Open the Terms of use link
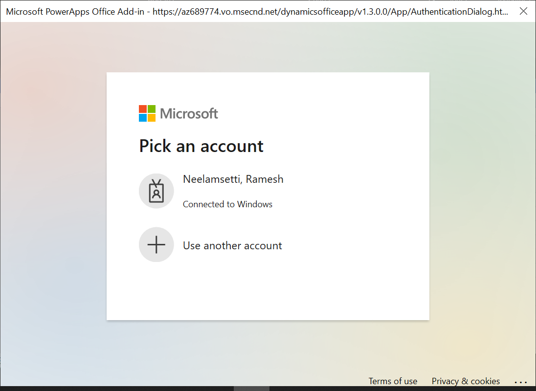The width and height of the screenshot is (536, 391). point(393,381)
